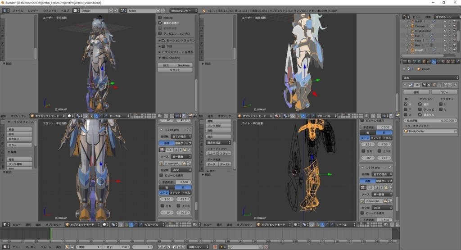461x250 pixels.
Task: Click the Shadeless button in MMD Shading
Action: point(184,65)
